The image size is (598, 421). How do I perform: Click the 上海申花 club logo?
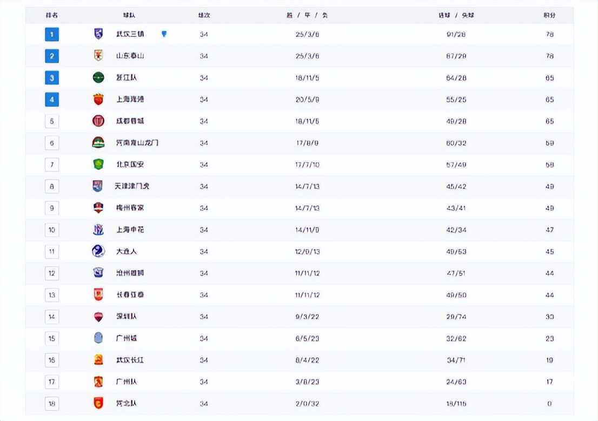click(98, 229)
